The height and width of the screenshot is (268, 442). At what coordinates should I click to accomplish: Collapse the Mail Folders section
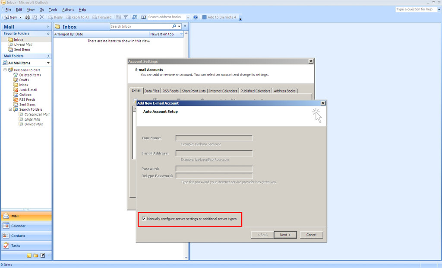point(48,56)
